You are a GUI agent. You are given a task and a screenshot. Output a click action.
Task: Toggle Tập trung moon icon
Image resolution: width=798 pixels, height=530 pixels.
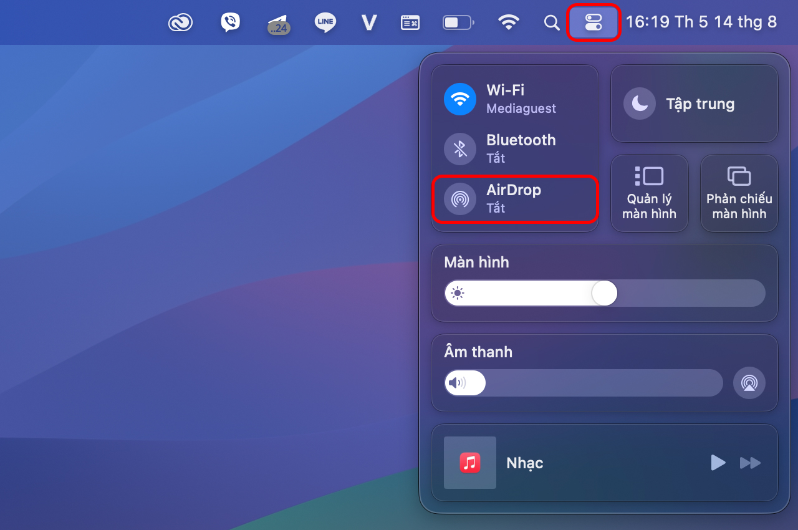[640, 104]
